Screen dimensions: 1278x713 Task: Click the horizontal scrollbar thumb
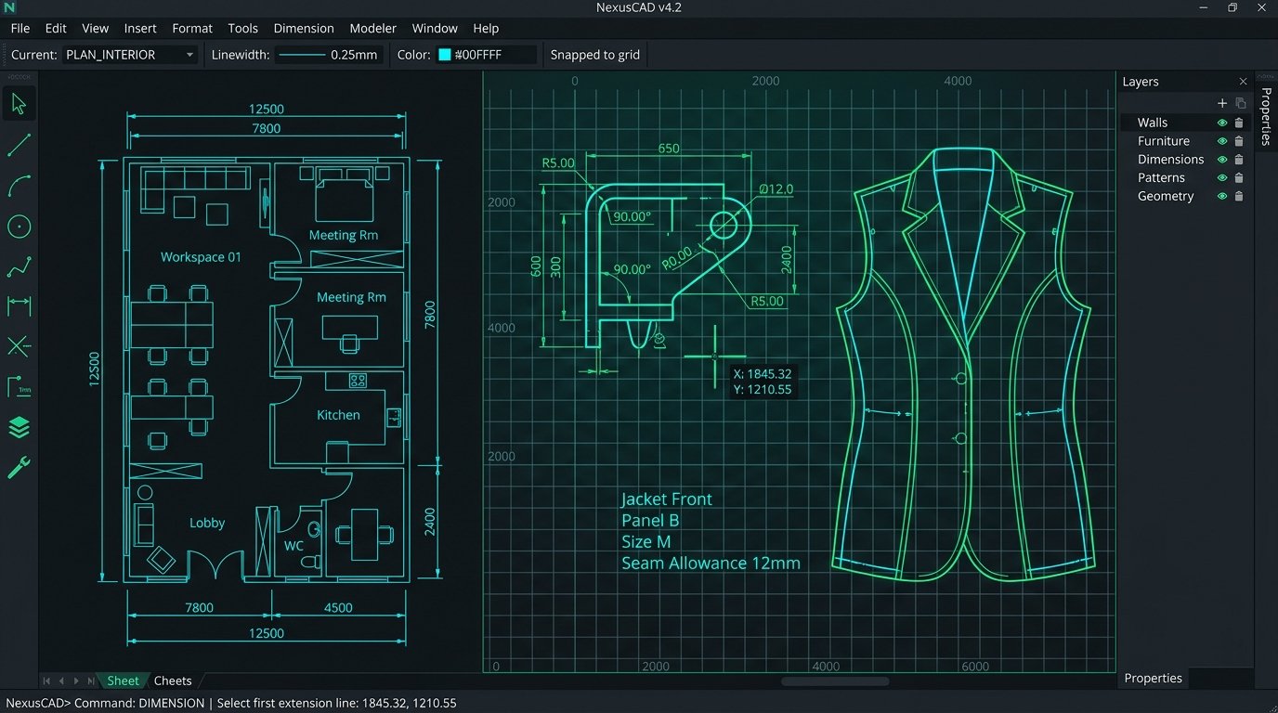835,681
